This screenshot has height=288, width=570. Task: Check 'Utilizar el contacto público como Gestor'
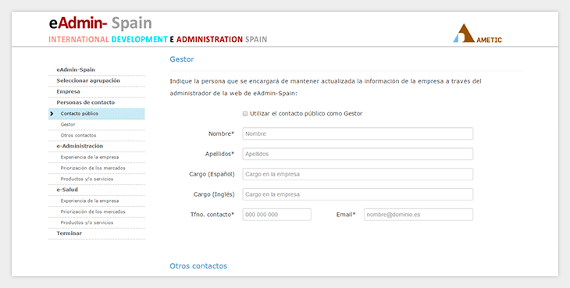[x=245, y=114]
